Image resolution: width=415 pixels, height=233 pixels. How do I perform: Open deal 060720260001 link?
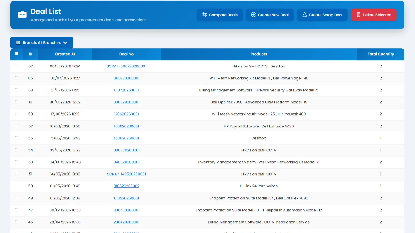[x=126, y=78]
